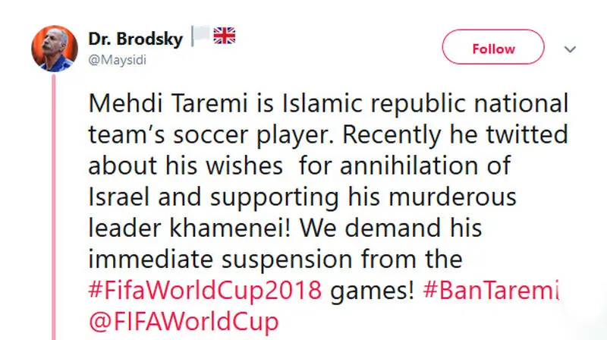Expand the tweet options chevron menu
607x340 pixels.
pos(570,49)
